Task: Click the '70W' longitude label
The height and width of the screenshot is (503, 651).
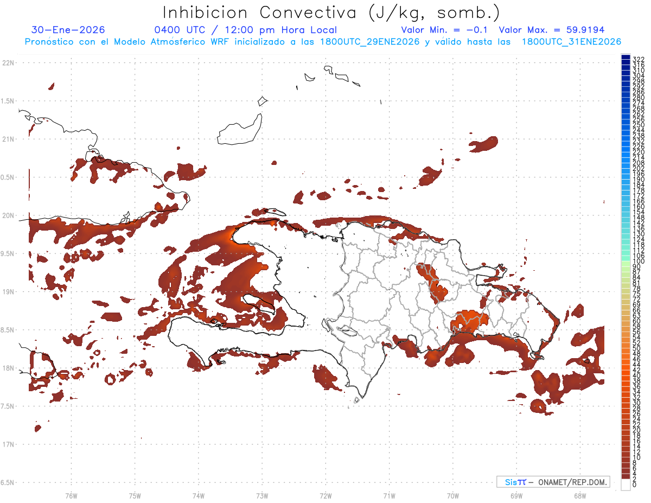Action: tap(453, 495)
